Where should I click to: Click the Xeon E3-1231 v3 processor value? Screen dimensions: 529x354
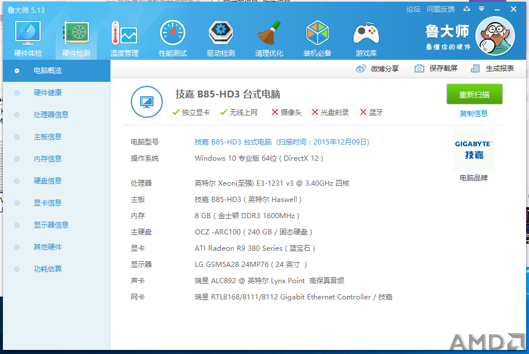[272, 183]
